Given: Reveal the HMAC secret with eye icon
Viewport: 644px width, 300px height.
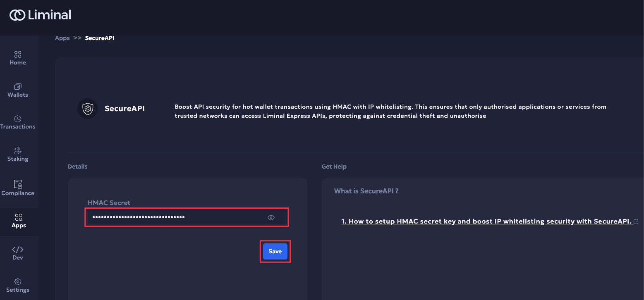Looking at the screenshot, I should (x=271, y=218).
